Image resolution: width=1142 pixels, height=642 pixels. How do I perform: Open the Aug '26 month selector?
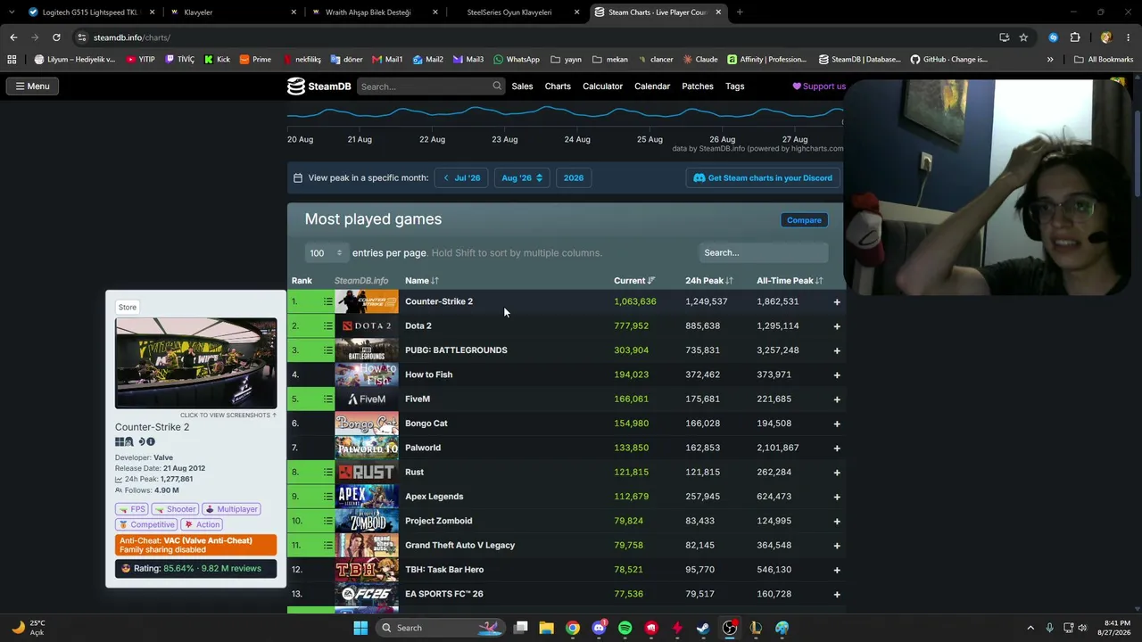point(522,178)
